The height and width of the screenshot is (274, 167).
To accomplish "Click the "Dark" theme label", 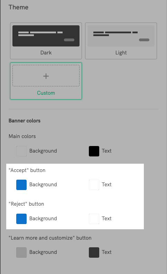I will point(46,53).
